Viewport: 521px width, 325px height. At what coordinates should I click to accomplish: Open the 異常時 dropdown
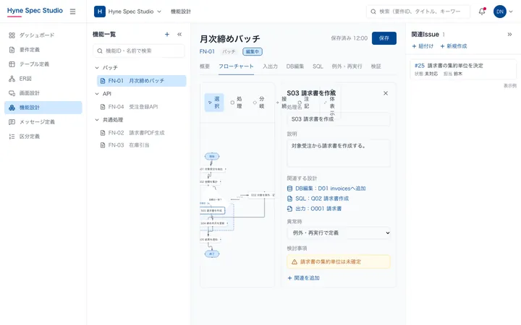[x=338, y=233]
